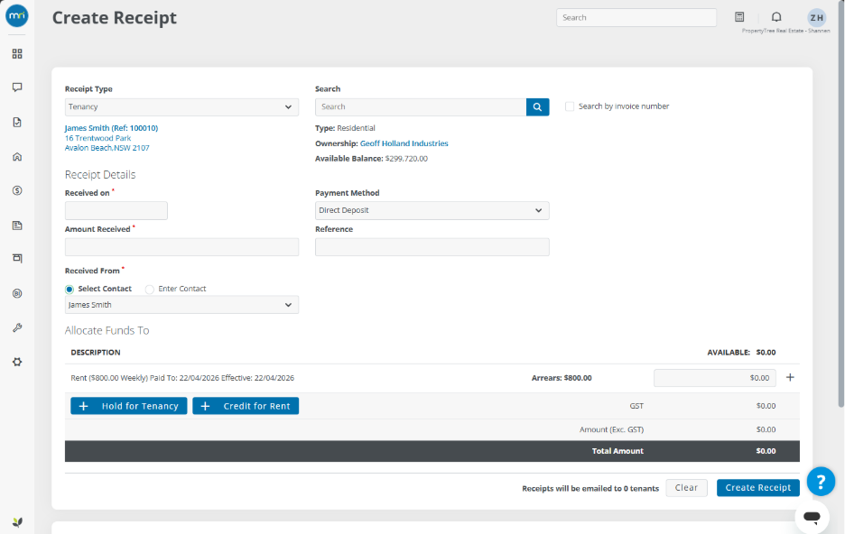Image resolution: width=845 pixels, height=534 pixels.
Task: Click the Avalon Beach, NSW 2107 text
Action: click(x=107, y=148)
